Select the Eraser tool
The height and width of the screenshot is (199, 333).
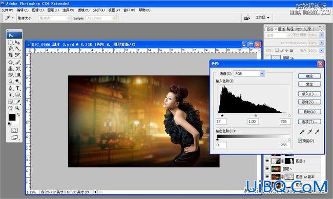pyautogui.click(x=10, y=75)
